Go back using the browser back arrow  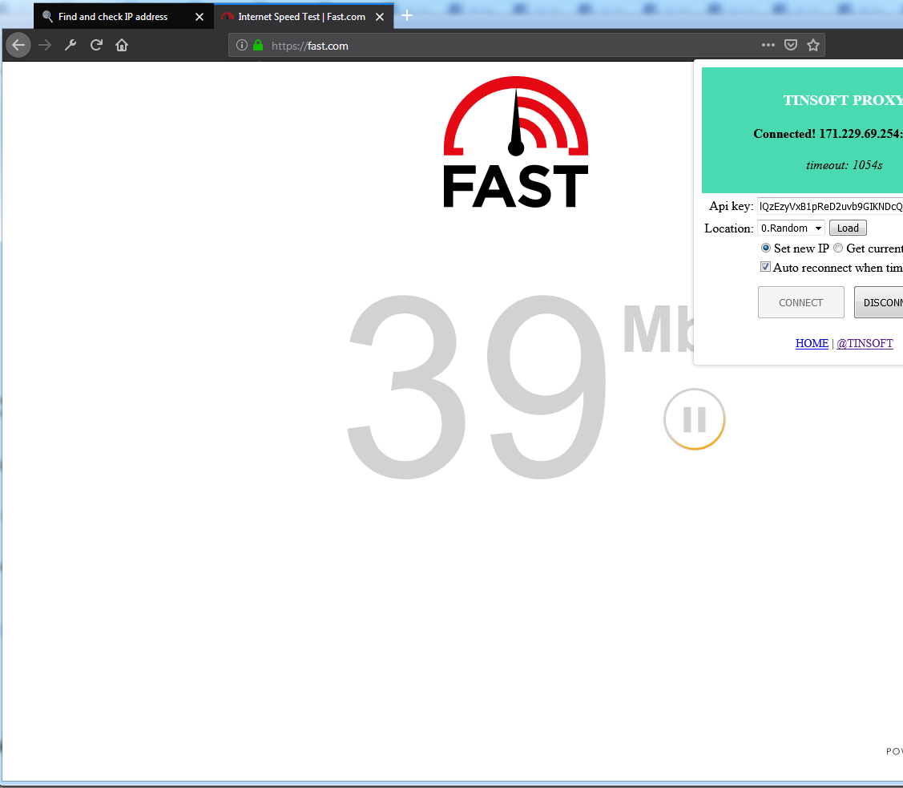coord(18,45)
